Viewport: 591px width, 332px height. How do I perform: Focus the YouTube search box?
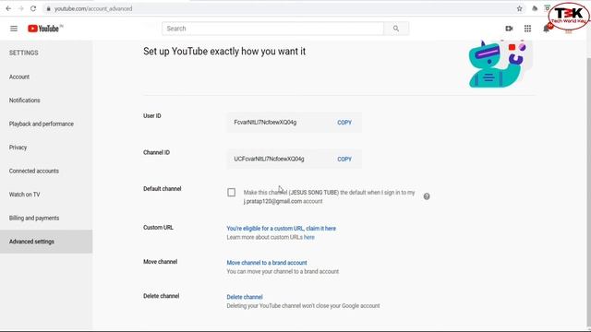273,29
